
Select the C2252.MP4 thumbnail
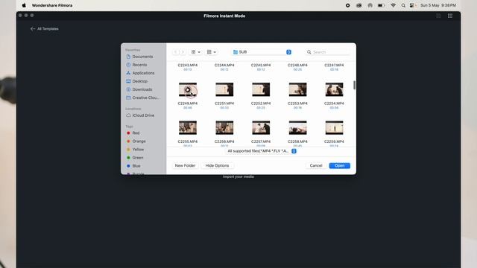pos(261,89)
